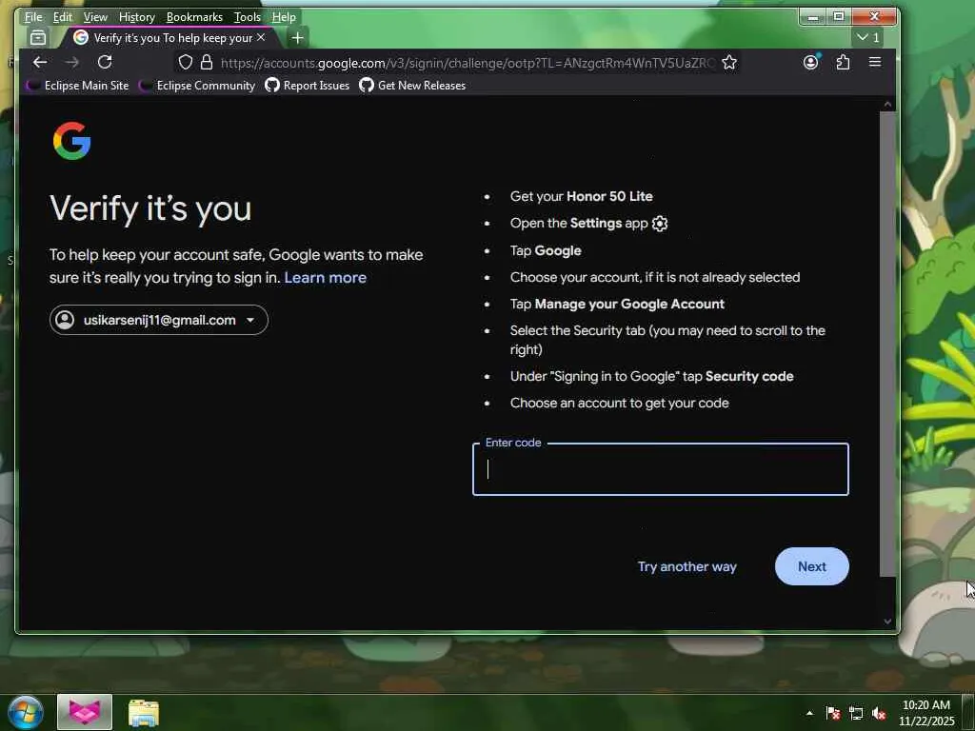Show hidden system tray icons
The width and height of the screenshot is (975, 731).
tap(809, 713)
